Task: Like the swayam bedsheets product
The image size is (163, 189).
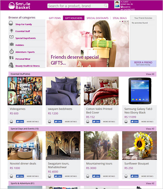Action: [x=58, y=122]
